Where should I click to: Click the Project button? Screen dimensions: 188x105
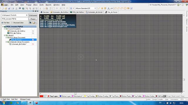click(x=33, y=19)
